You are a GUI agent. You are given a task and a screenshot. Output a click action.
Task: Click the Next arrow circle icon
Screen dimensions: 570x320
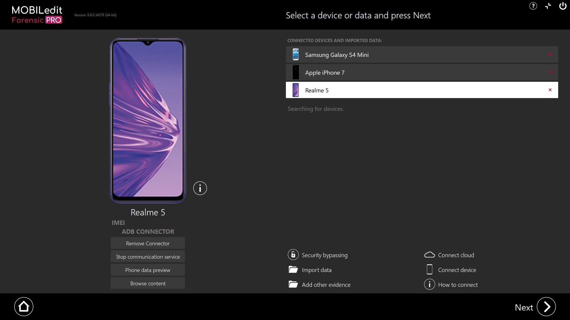coord(546,307)
